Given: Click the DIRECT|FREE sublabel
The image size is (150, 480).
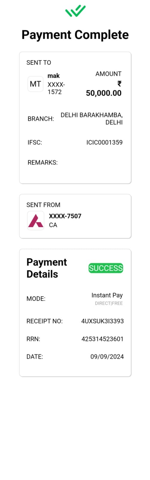Looking at the screenshot, I should [109, 303].
